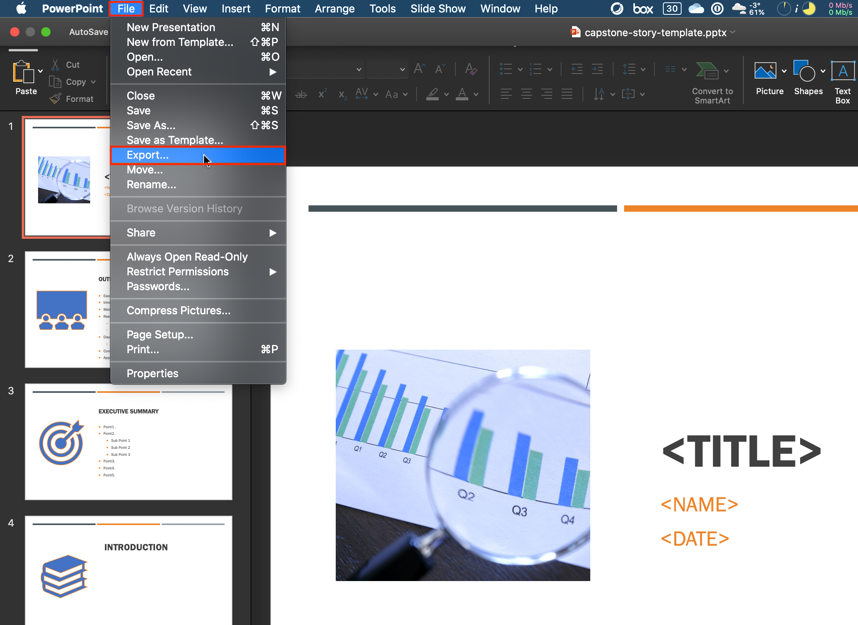The width and height of the screenshot is (858, 625).
Task: Insert a Text Box icon
Action: pyautogui.click(x=842, y=71)
